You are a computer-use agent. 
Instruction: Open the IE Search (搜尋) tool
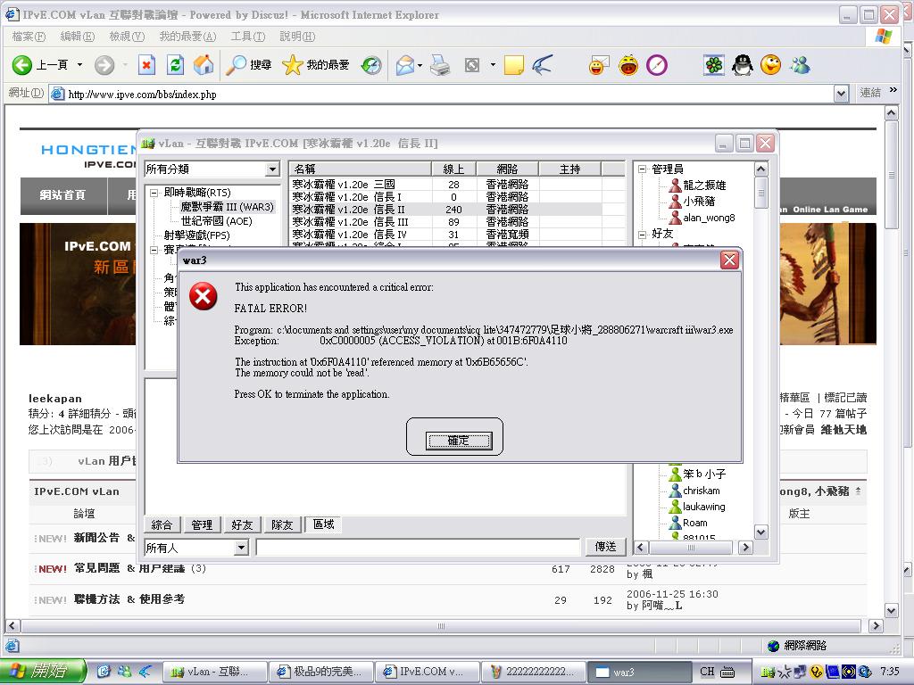pyautogui.click(x=249, y=64)
